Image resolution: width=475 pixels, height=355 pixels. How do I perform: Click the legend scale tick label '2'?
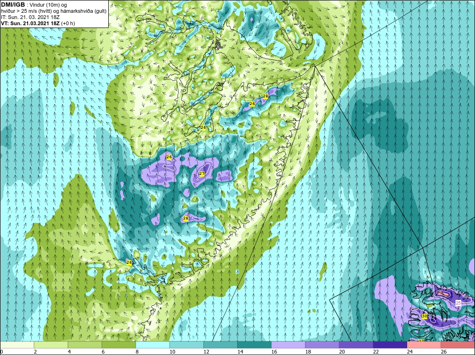tap(35, 352)
